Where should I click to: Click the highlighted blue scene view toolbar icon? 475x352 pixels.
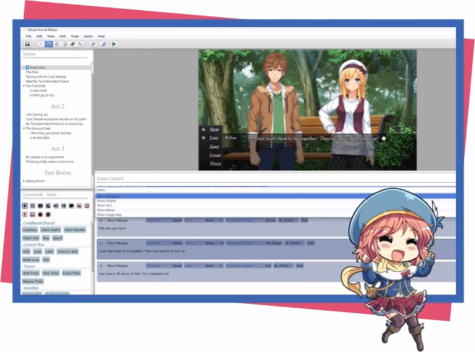[x=48, y=44]
